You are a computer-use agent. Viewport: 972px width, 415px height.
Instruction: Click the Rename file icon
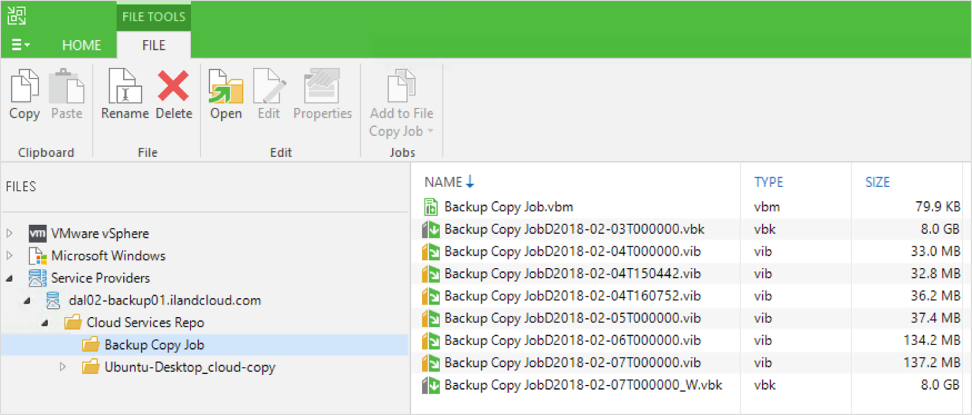point(124,88)
